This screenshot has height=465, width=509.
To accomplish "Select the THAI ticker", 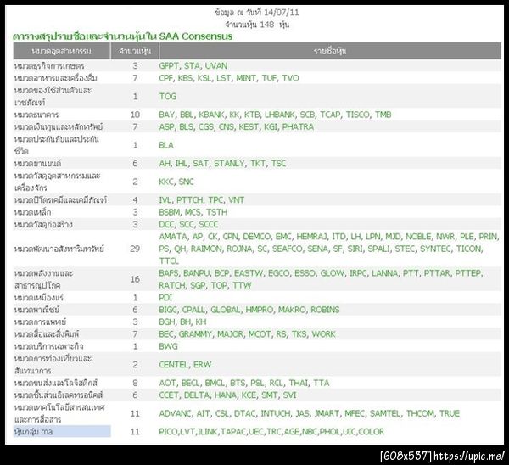I will [x=299, y=384].
